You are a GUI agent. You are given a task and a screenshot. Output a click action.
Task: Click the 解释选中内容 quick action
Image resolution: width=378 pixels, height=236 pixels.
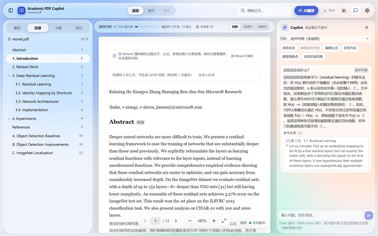tap(310, 48)
